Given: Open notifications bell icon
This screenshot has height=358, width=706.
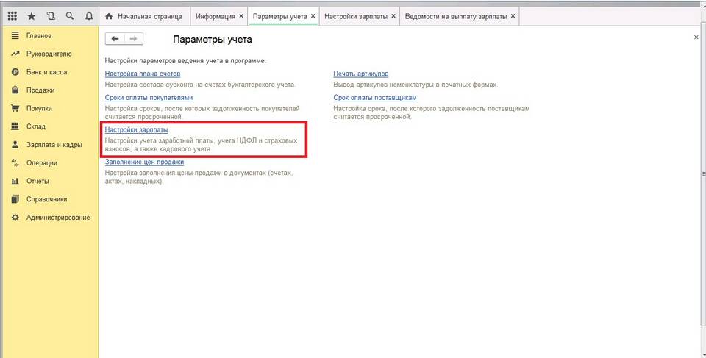Looking at the screenshot, I should (x=89, y=15).
